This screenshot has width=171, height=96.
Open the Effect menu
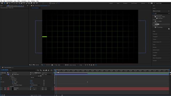[19, 1]
